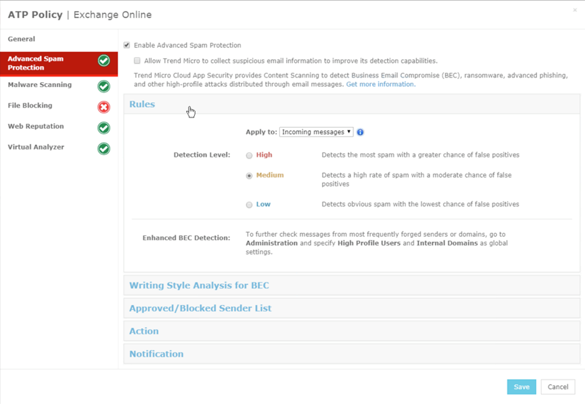Screen dimensions: 585x404
Task: Click the blue info icon beside the Apply to dropdown
Action: pos(360,132)
